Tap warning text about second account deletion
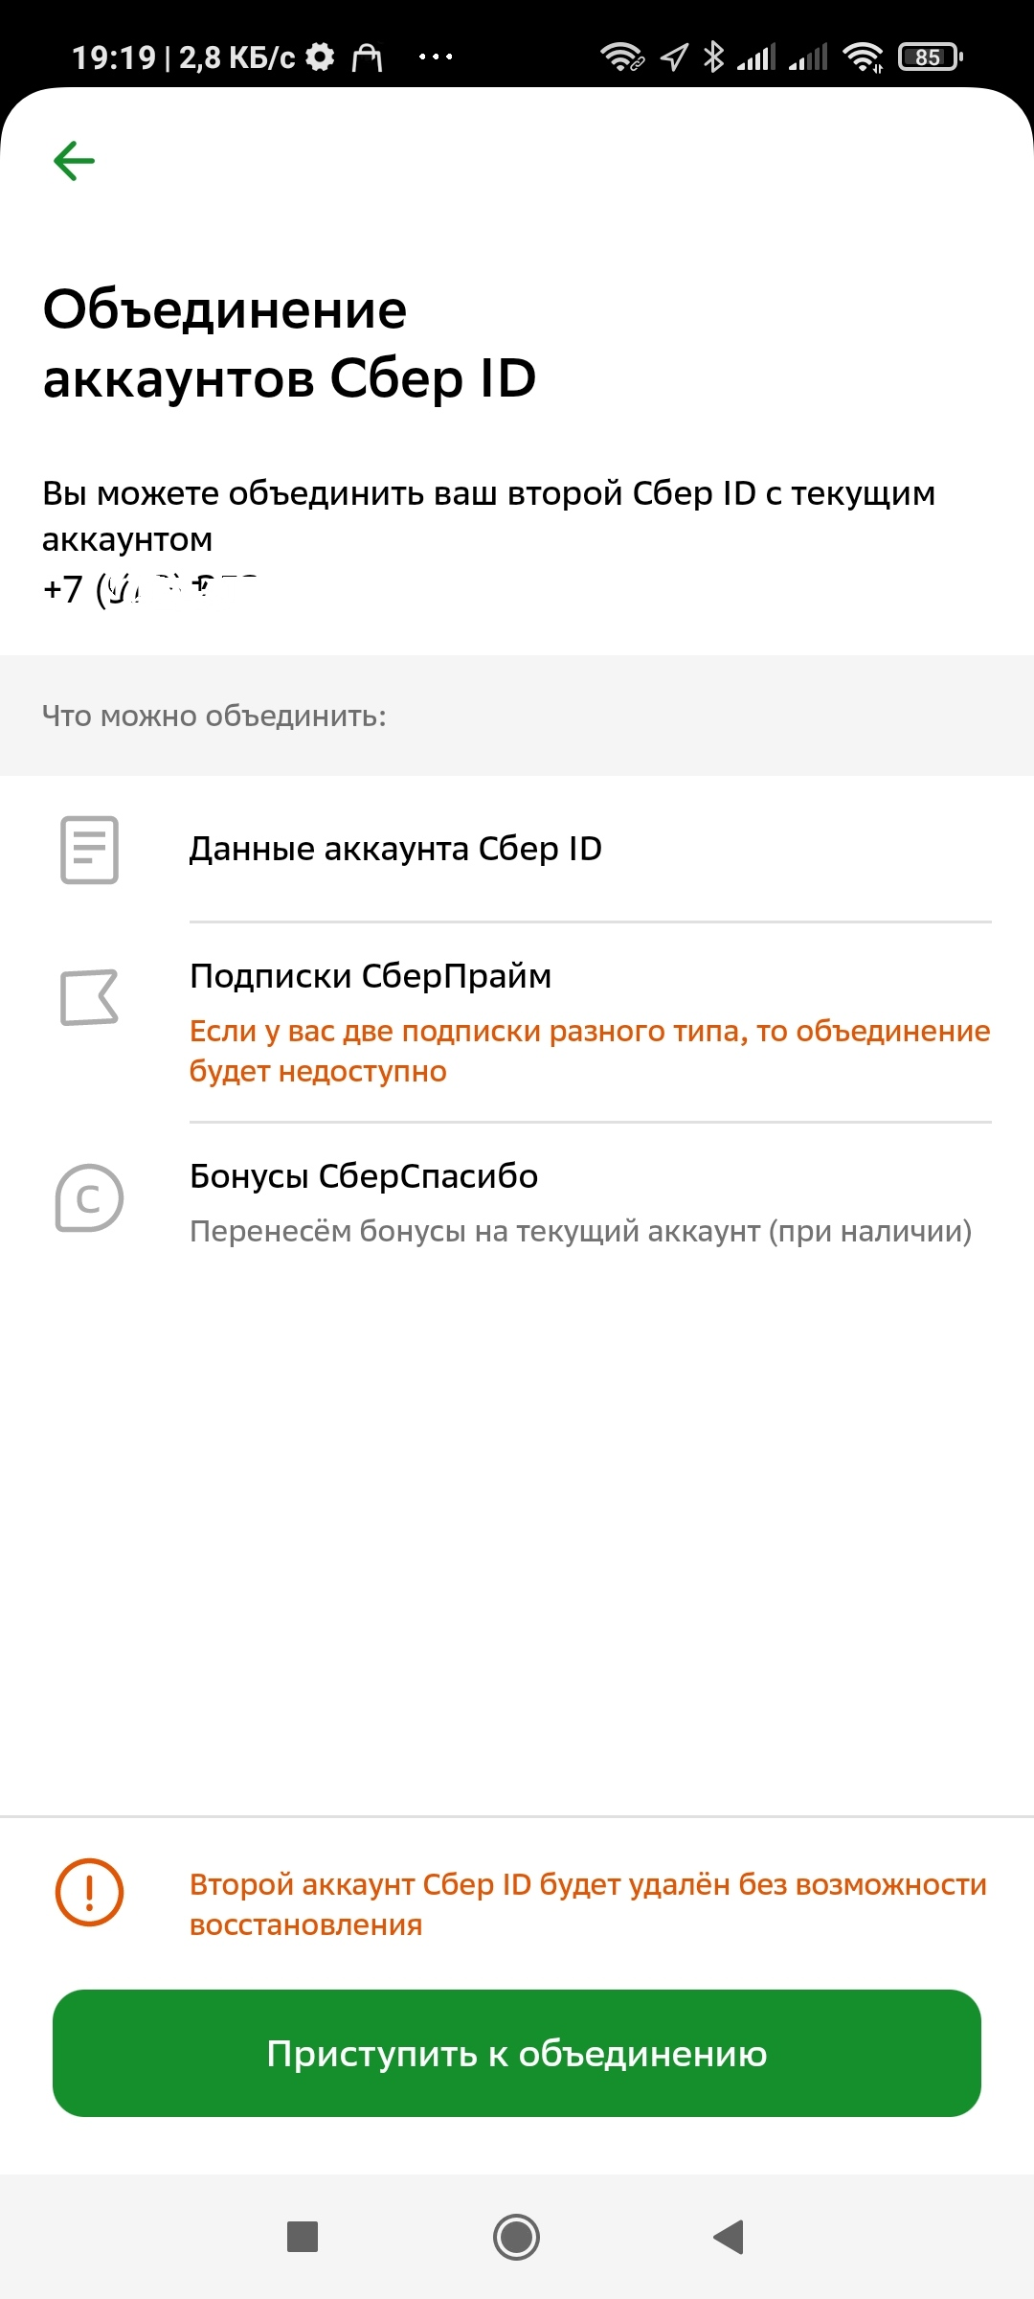This screenshot has width=1034, height=2299. tap(588, 1904)
